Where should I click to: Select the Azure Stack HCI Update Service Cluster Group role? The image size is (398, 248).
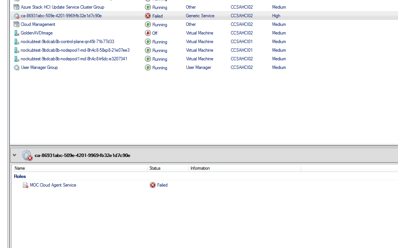(x=63, y=7)
